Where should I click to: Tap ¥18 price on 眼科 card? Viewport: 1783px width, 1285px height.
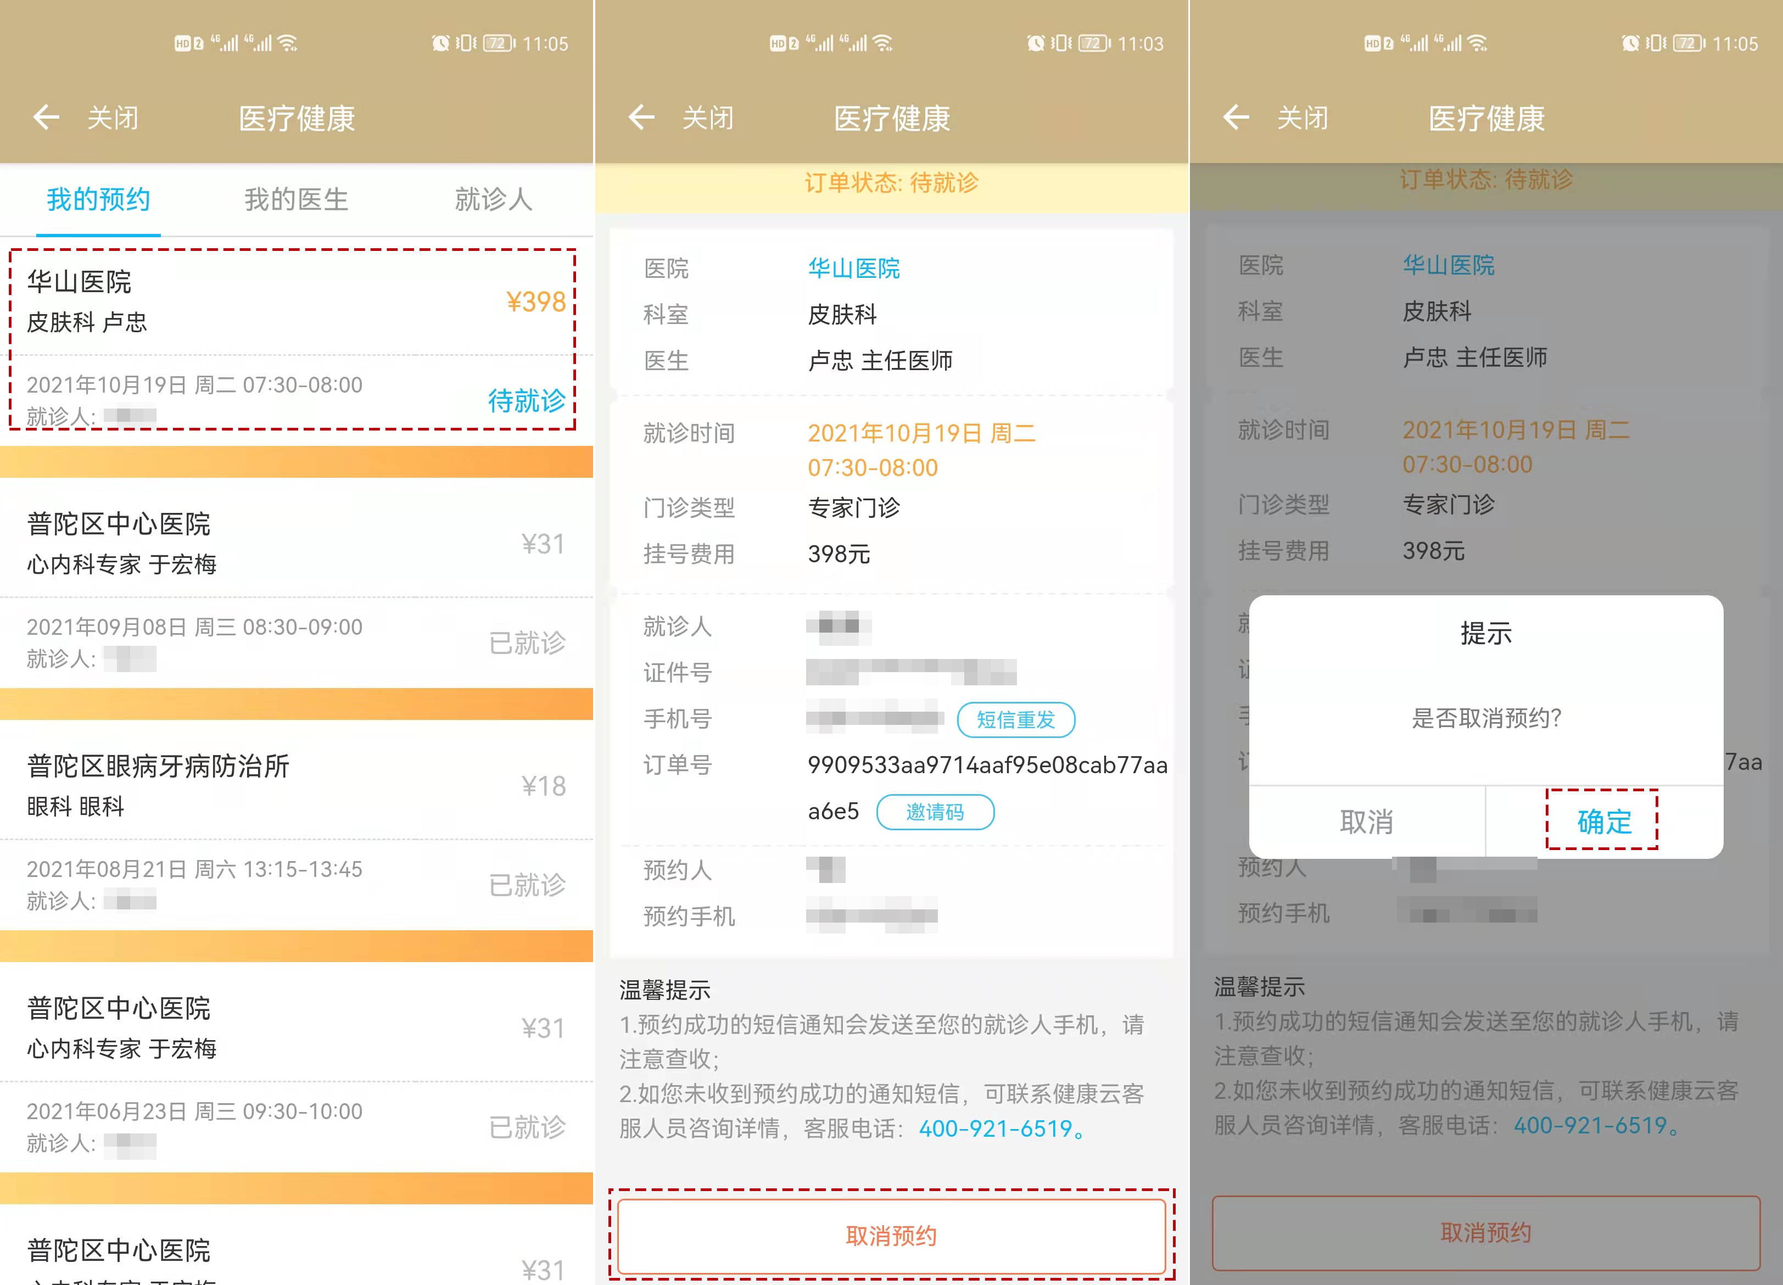(543, 786)
